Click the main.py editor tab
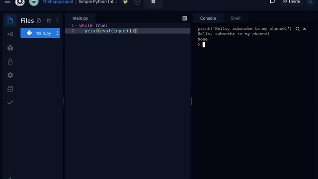Screen dimensions: 318x179 (80, 18)
